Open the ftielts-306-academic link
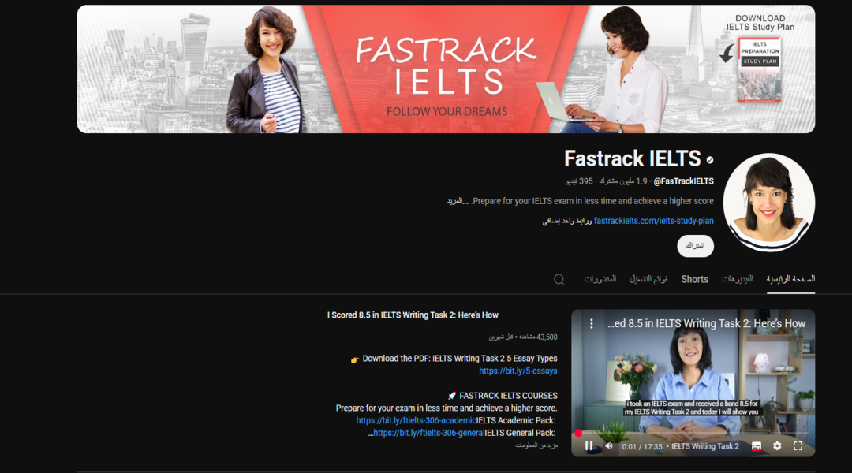852x473 pixels. (x=417, y=420)
